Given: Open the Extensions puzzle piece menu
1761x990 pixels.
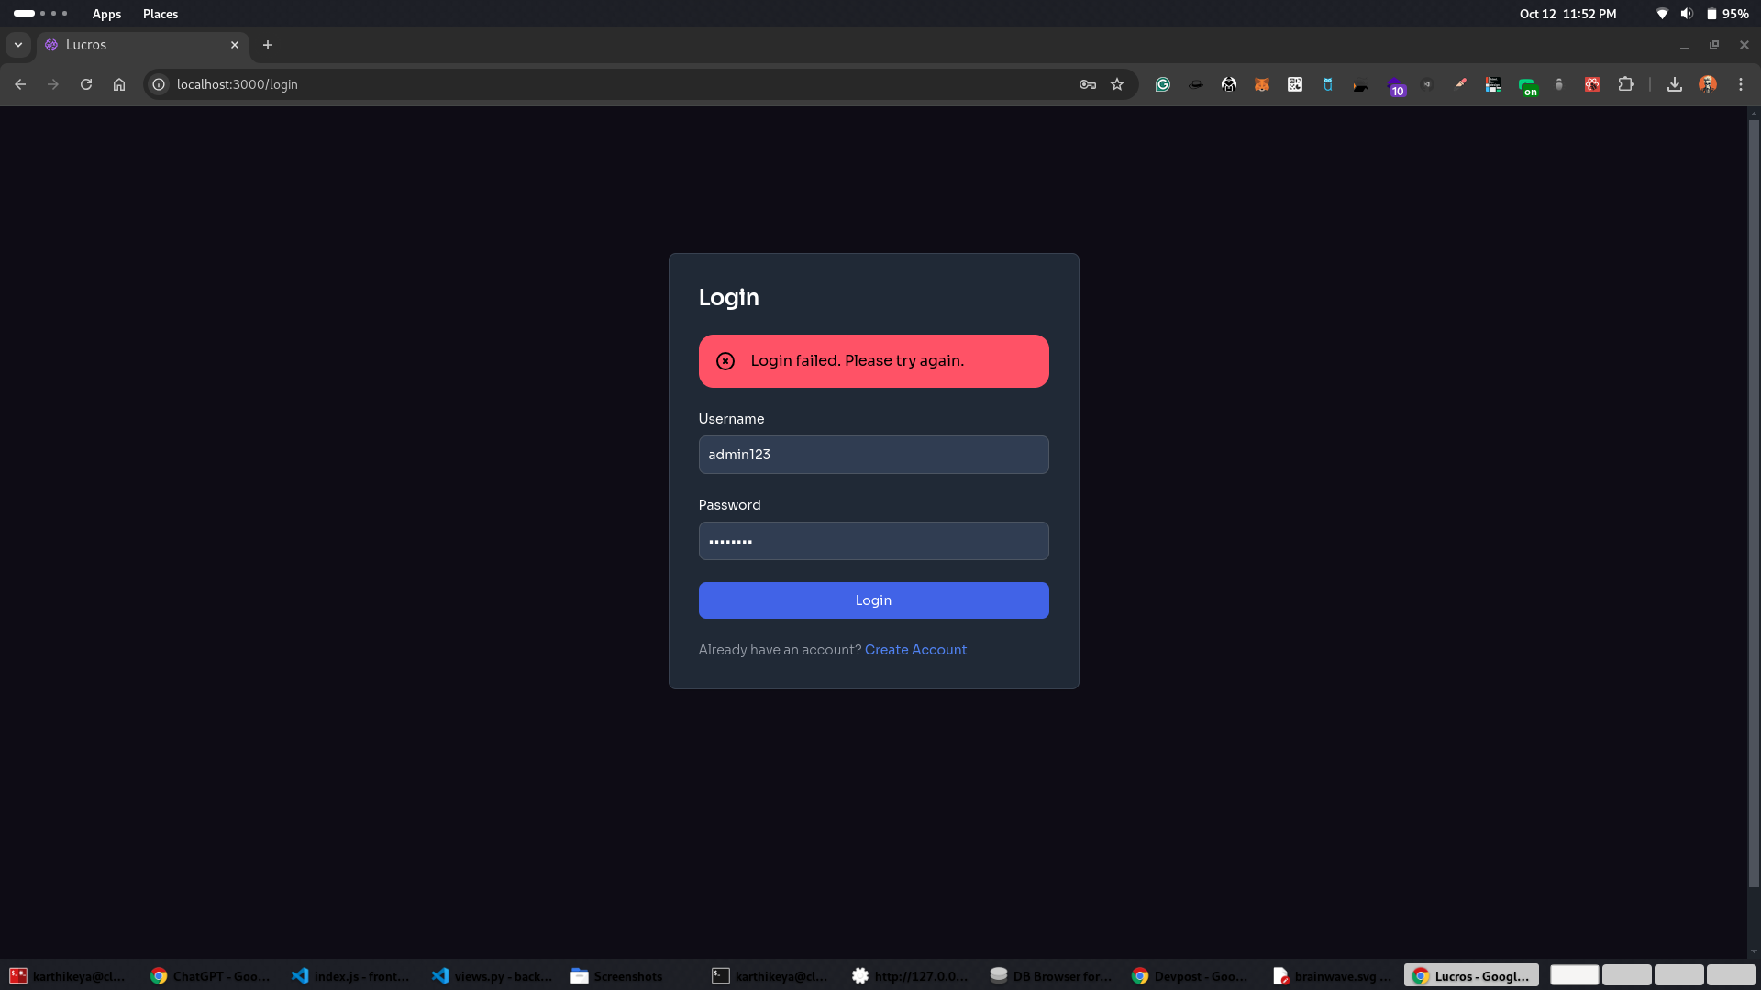Looking at the screenshot, I should (x=1625, y=84).
